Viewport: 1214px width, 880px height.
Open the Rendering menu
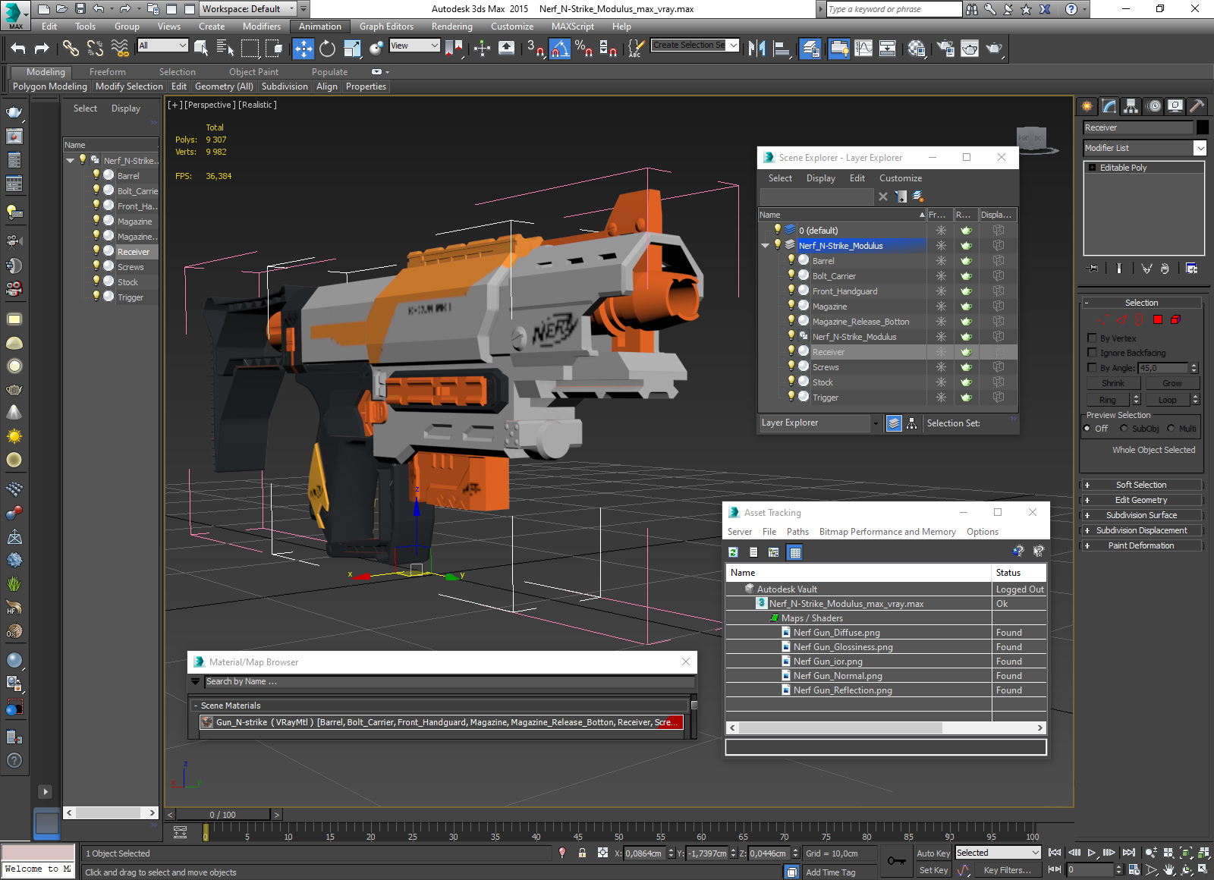[451, 27]
